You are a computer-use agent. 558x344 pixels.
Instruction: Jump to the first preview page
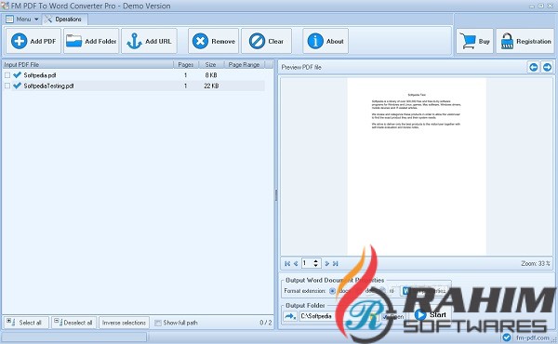coord(287,264)
